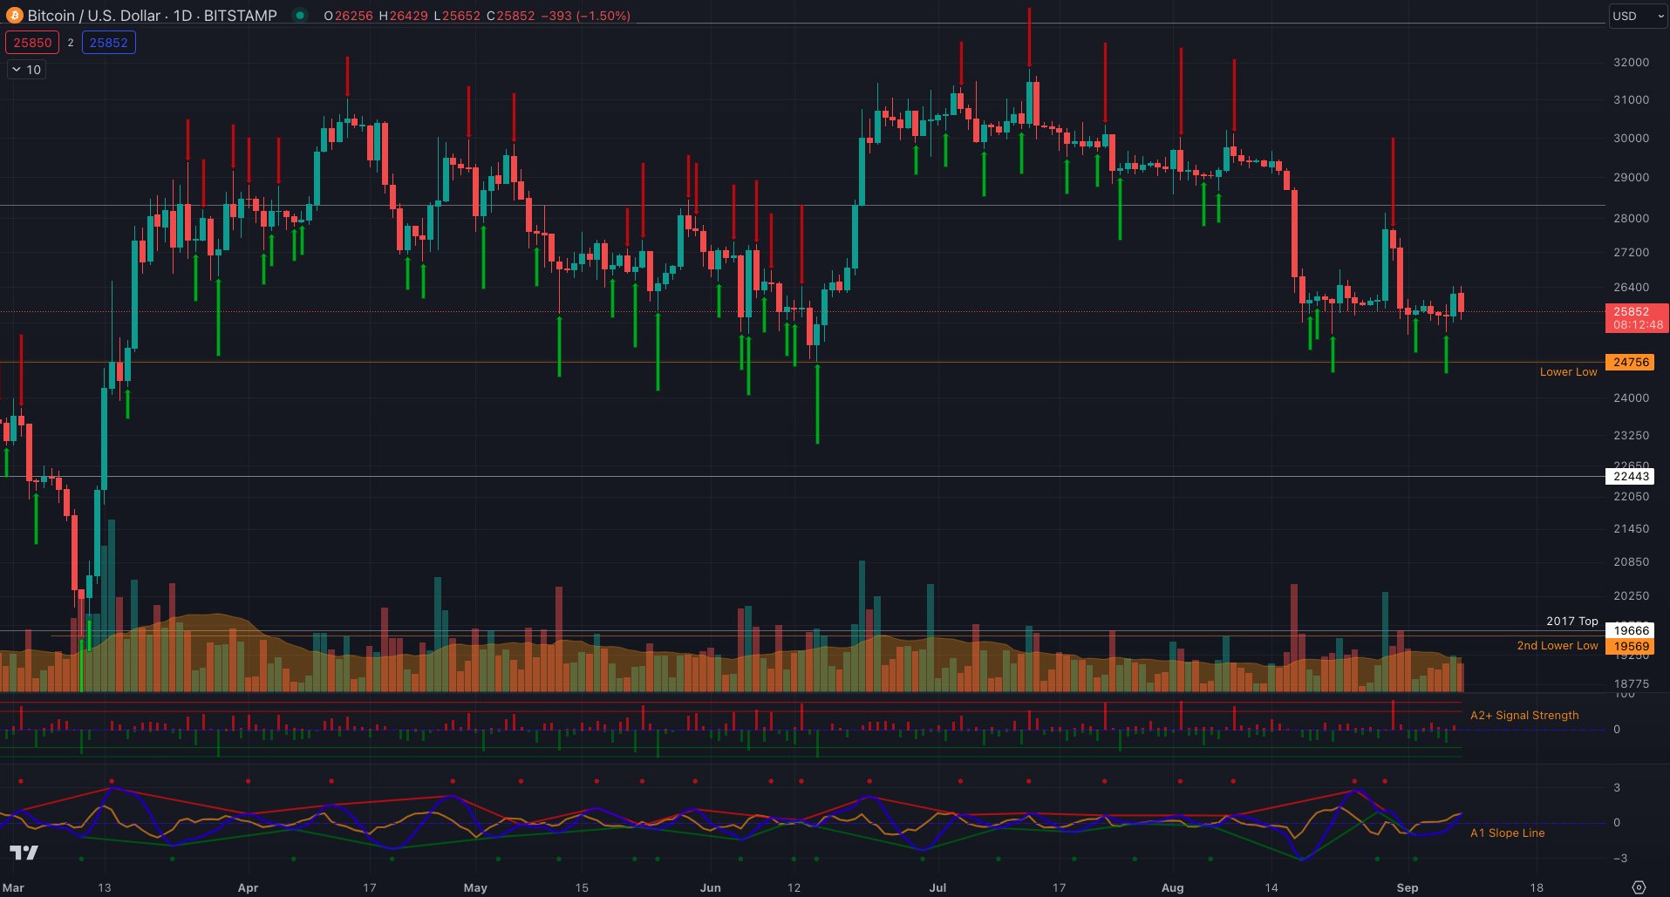This screenshot has height=897, width=1670.
Task: Select the A2+ Signal Strength indicator label
Action: [1524, 715]
